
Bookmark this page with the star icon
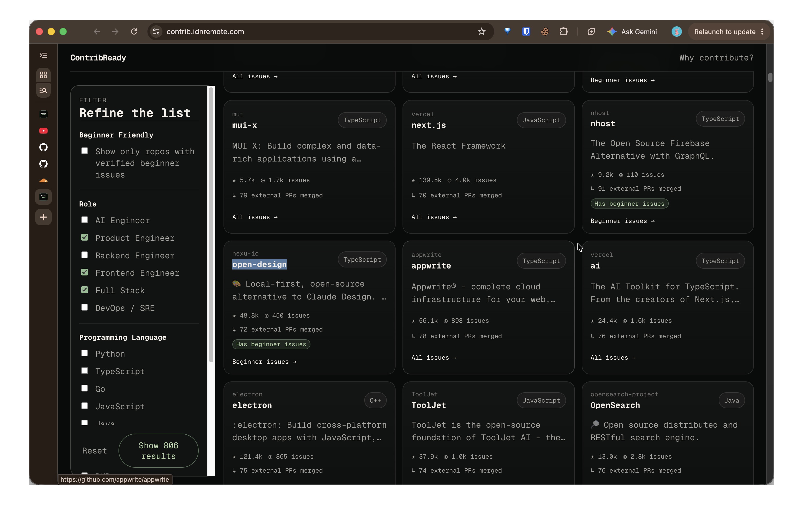tap(481, 32)
